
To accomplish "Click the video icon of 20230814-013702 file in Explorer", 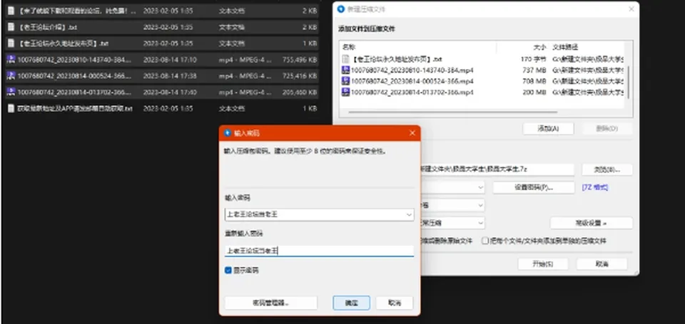I will [11, 92].
